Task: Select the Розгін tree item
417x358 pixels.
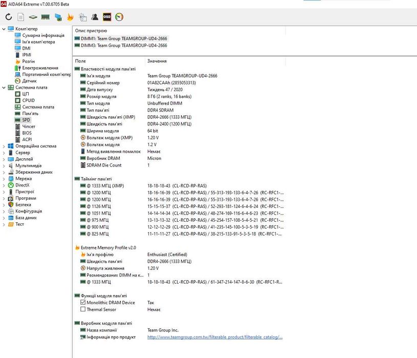Action: tap(28, 61)
